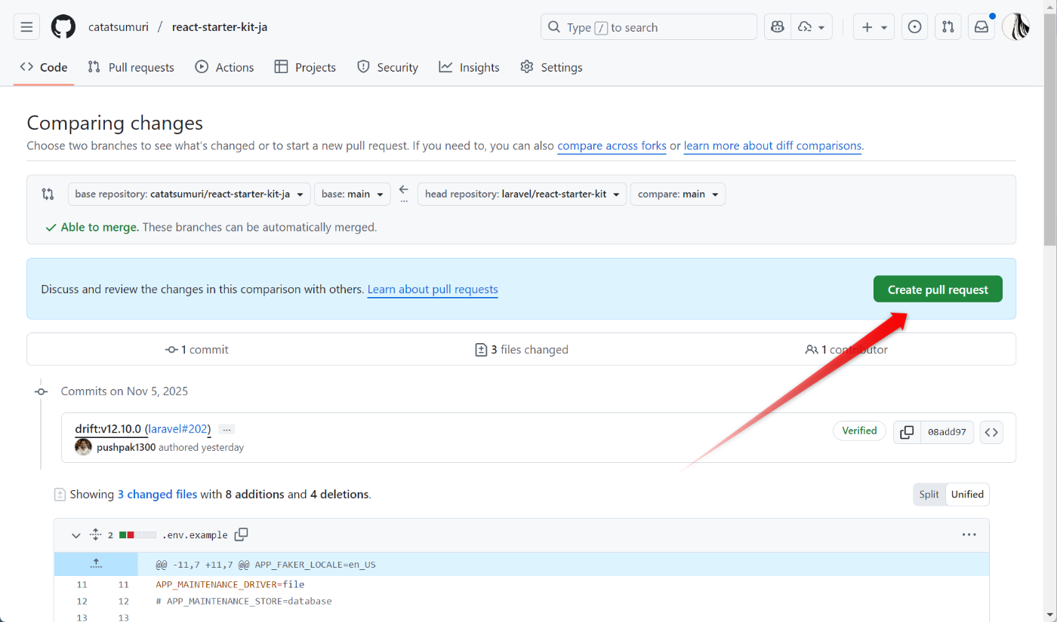Switch diff view to Unified

tap(967, 495)
